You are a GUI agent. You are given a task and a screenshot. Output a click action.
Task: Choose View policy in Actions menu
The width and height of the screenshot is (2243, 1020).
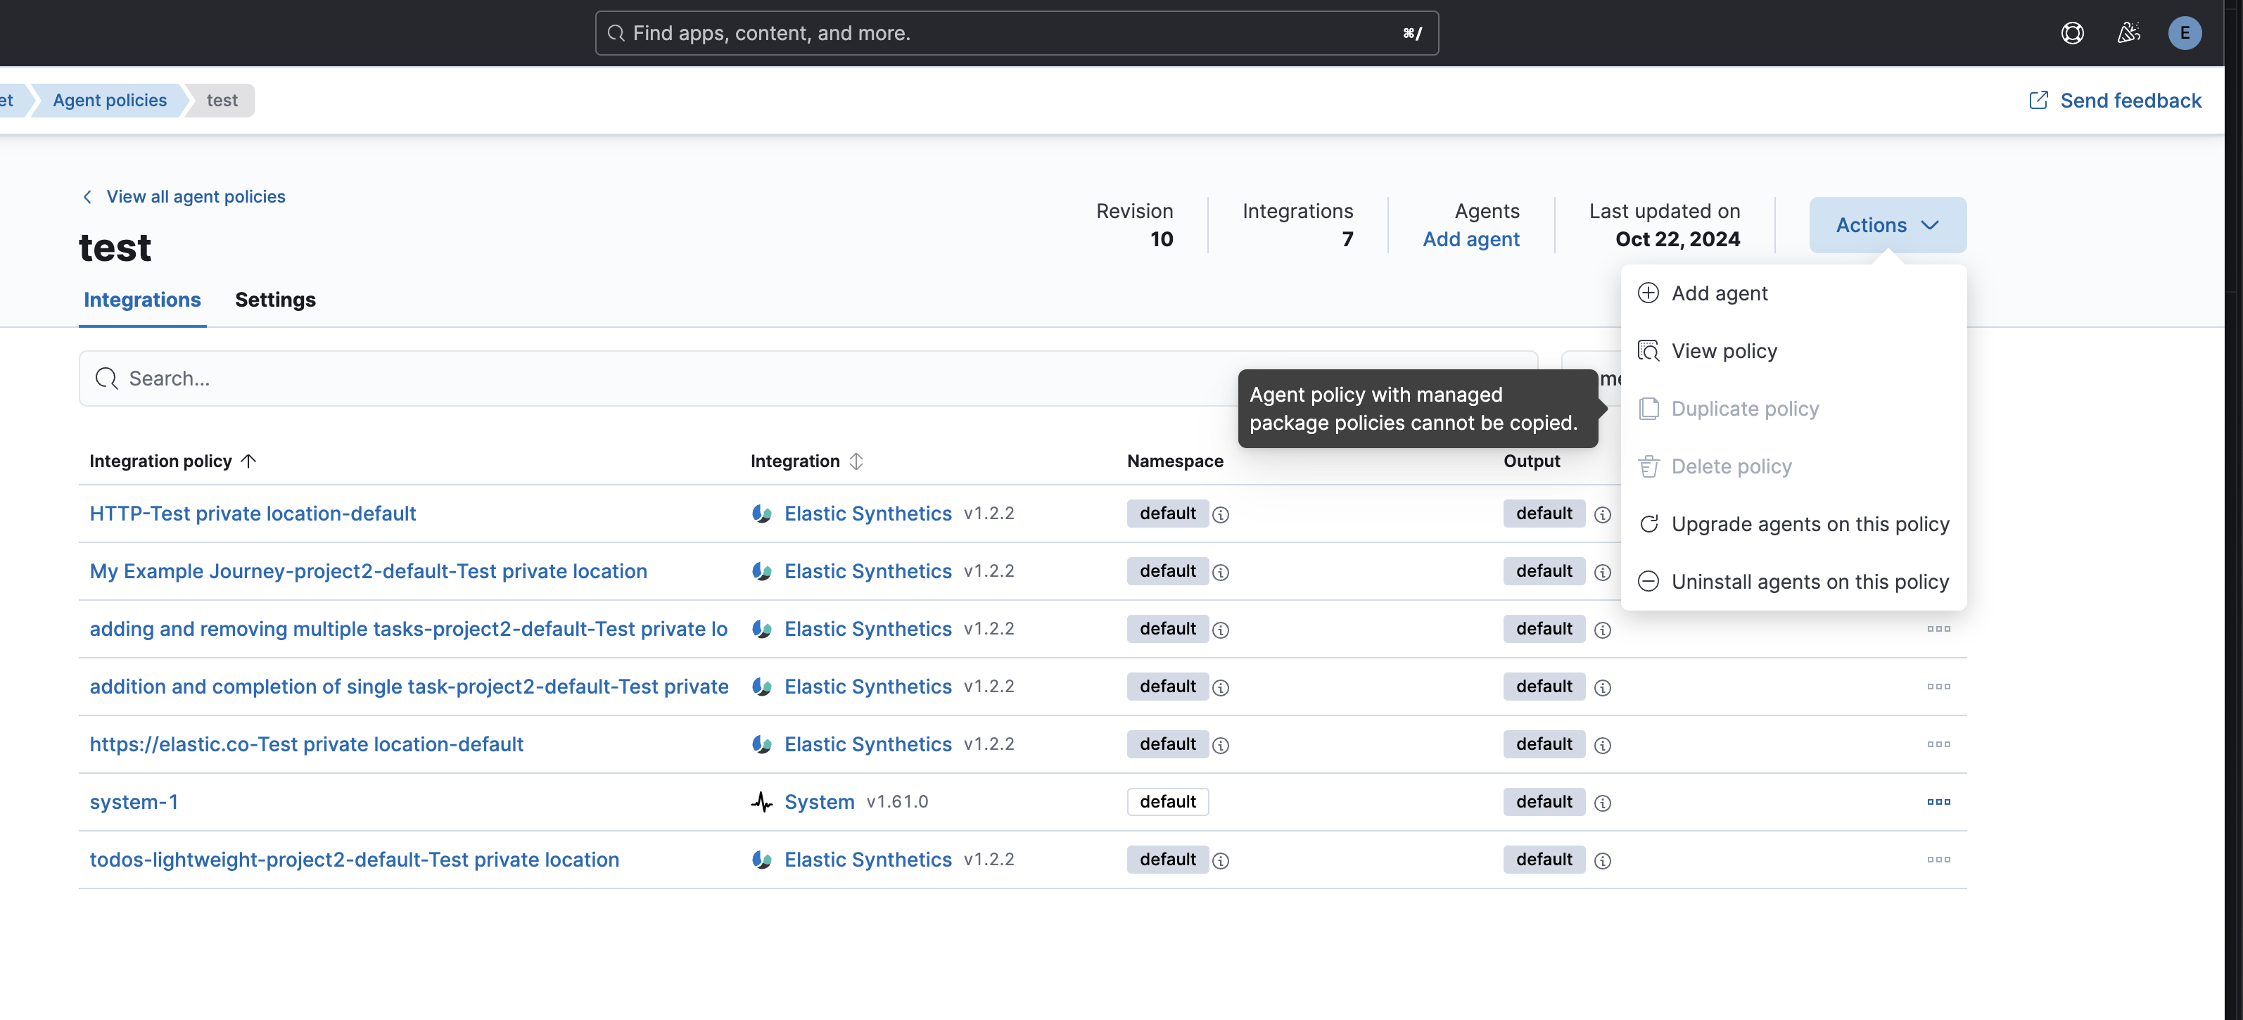(x=1793, y=351)
